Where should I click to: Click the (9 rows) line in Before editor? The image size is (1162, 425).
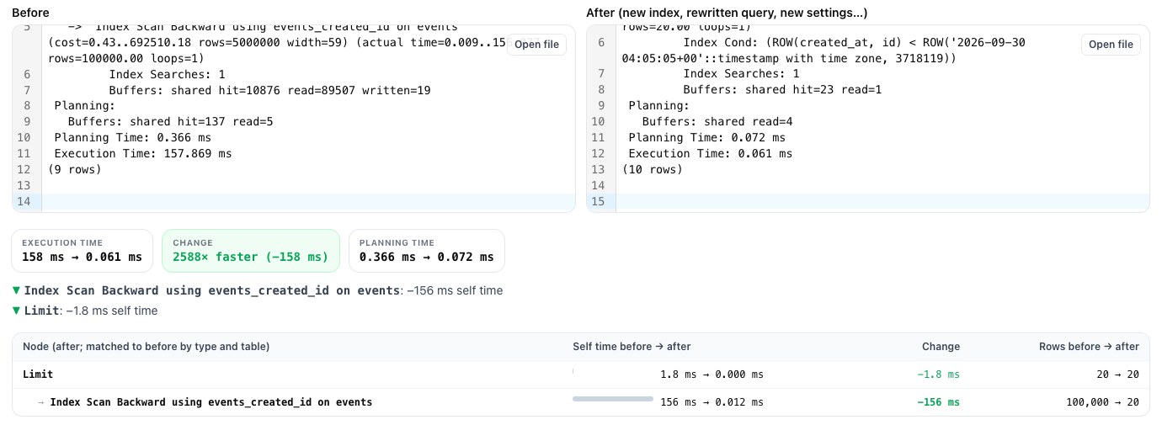point(74,169)
